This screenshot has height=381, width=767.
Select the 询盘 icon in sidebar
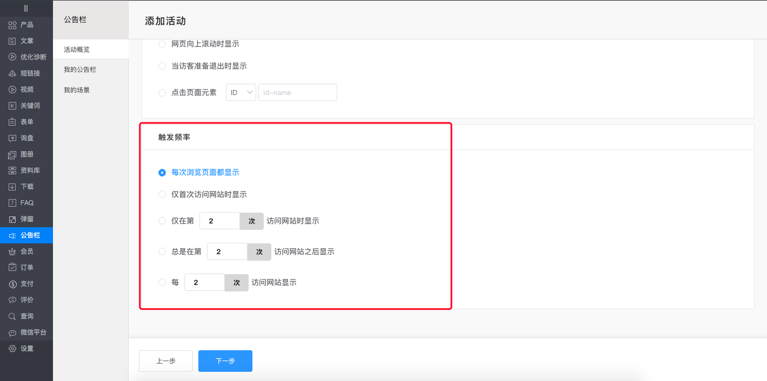(x=25, y=138)
